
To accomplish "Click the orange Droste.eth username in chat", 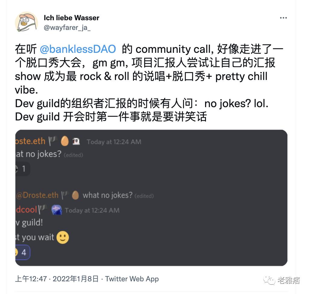I will [x=30, y=141].
